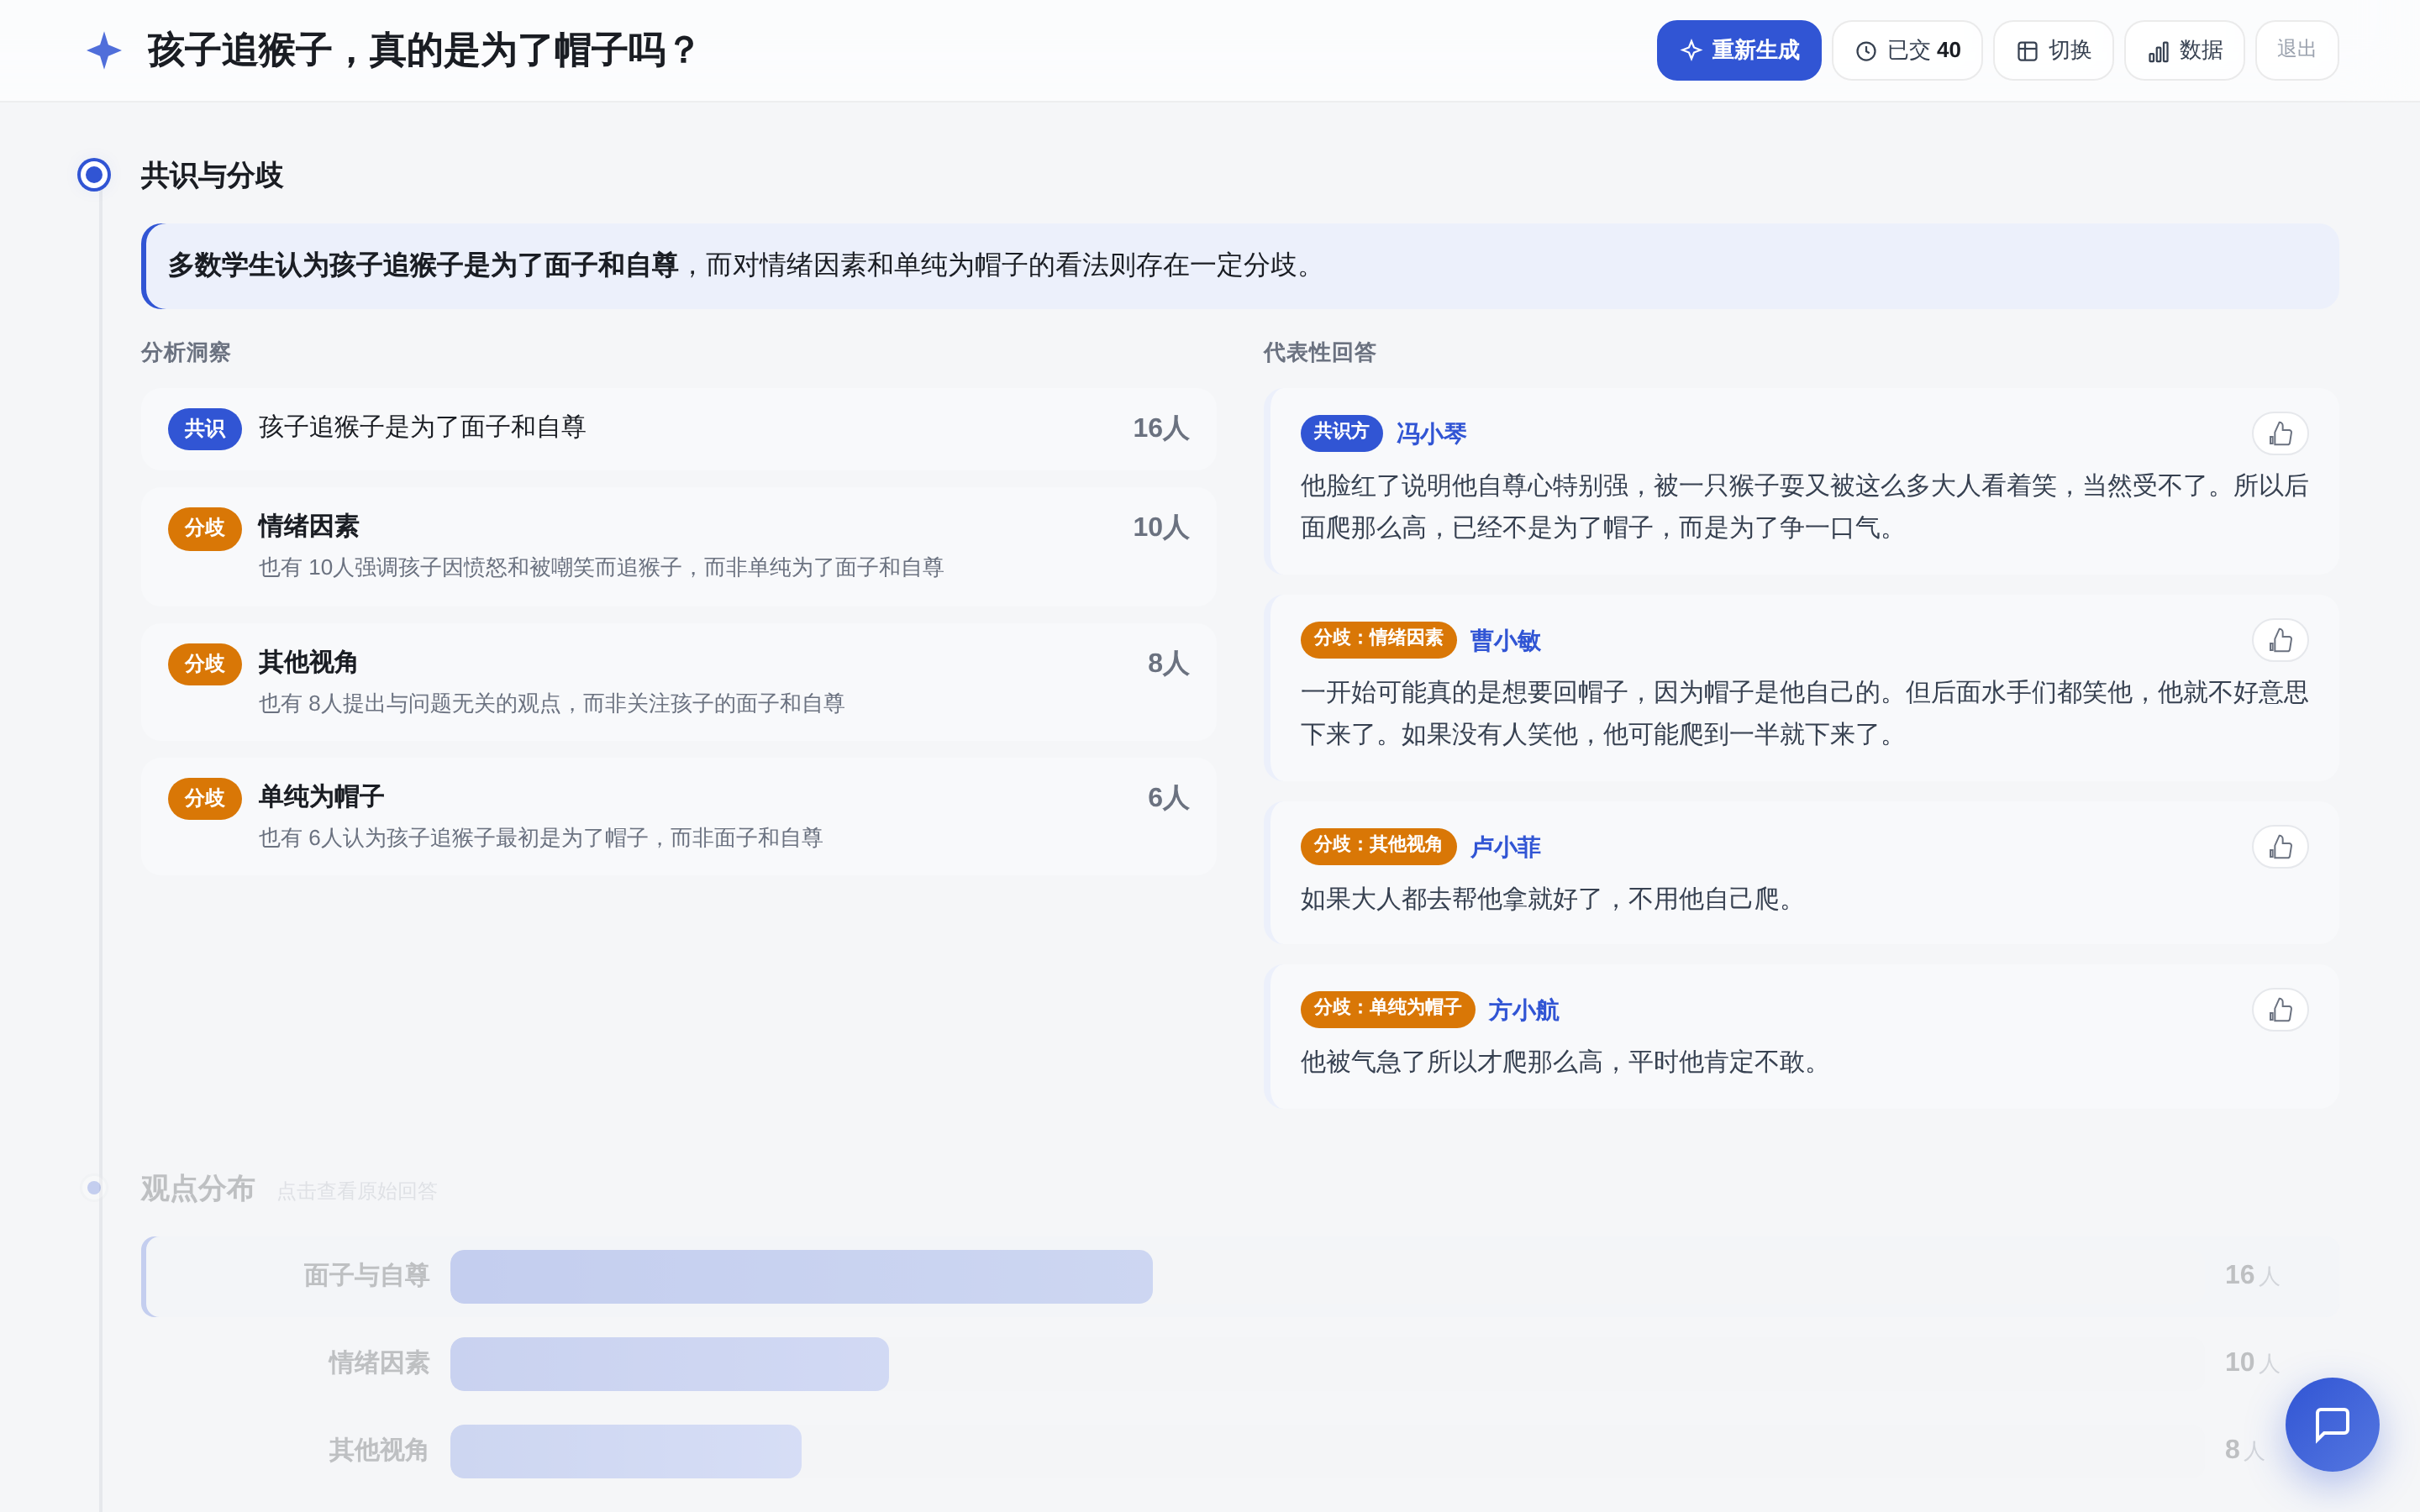Viewport: 2420px width, 1512px height.
Task: Click the 共识与分歧 heading
Action: 212,175
